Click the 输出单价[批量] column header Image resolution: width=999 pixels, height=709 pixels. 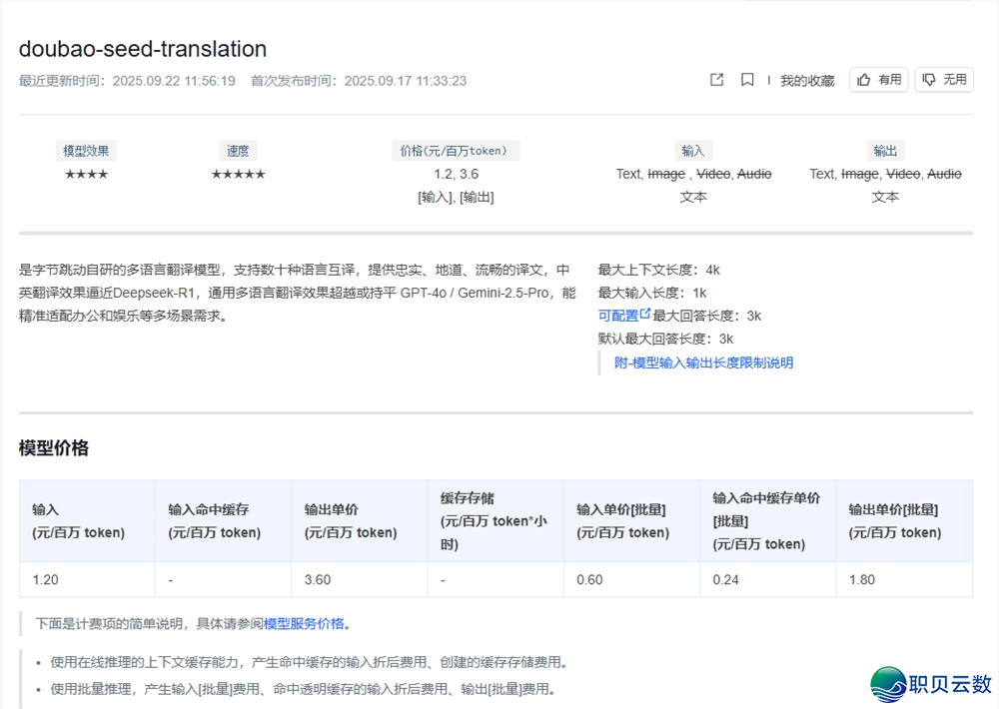[x=894, y=520]
